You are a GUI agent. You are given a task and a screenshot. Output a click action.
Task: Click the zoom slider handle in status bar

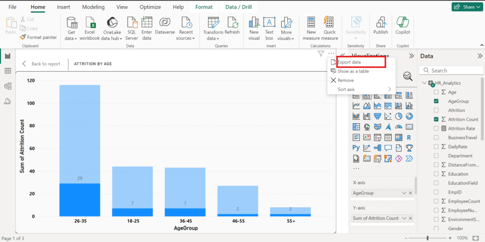click(x=428, y=238)
